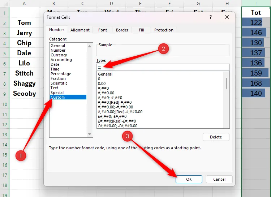Open the Font tab

pyautogui.click(x=103, y=30)
